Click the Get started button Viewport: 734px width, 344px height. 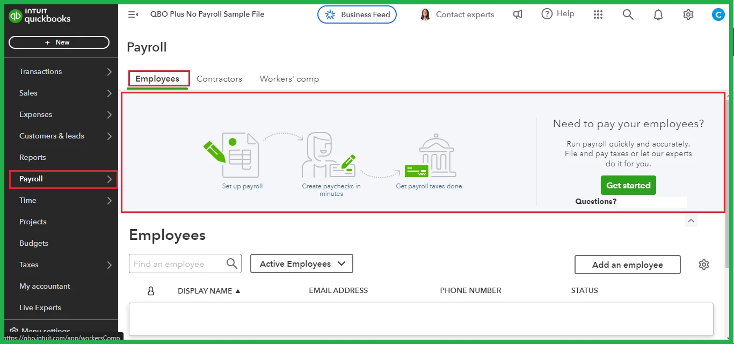click(628, 185)
